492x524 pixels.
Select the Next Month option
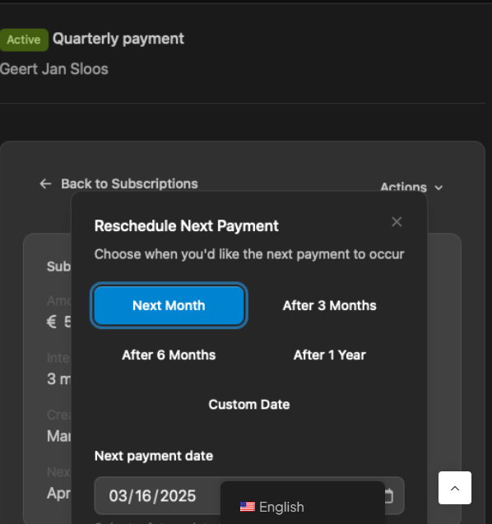pos(169,305)
